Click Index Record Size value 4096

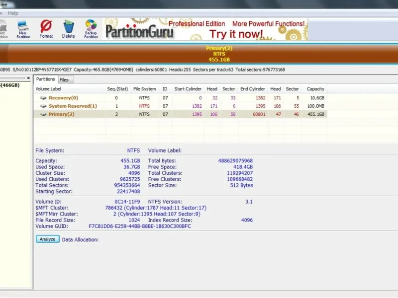click(247, 220)
